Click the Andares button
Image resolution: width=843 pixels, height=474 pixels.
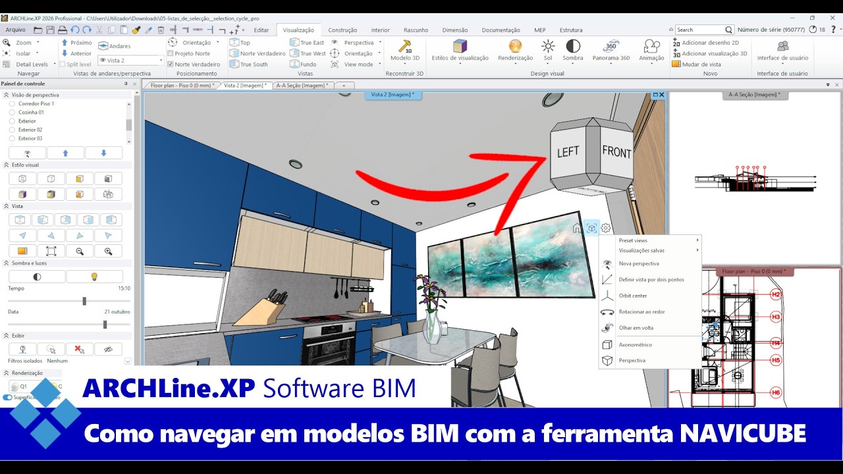(x=115, y=46)
